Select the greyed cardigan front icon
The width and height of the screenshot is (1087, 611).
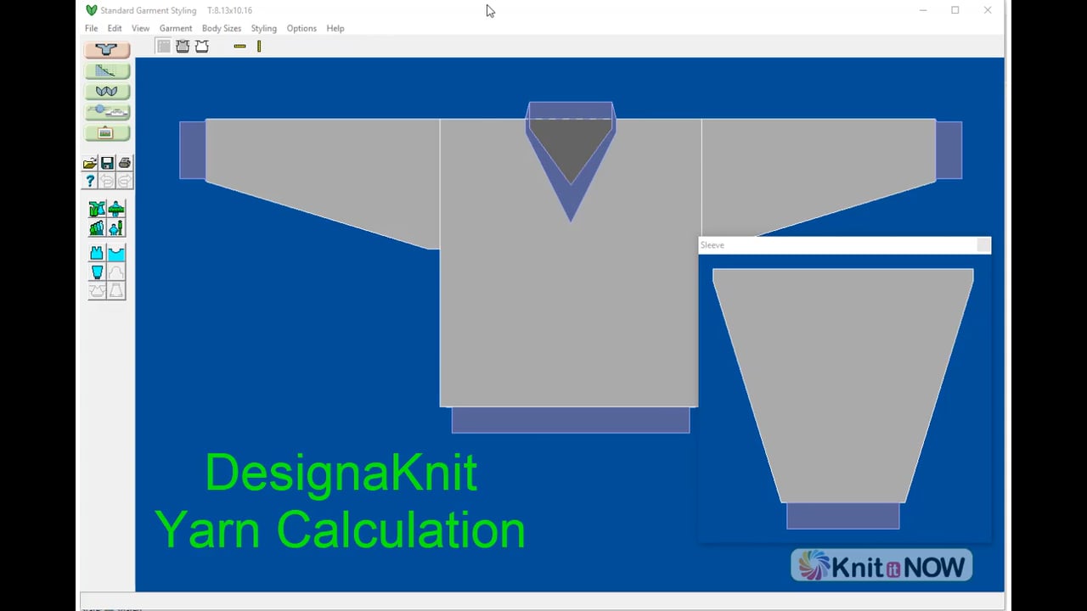click(x=97, y=290)
